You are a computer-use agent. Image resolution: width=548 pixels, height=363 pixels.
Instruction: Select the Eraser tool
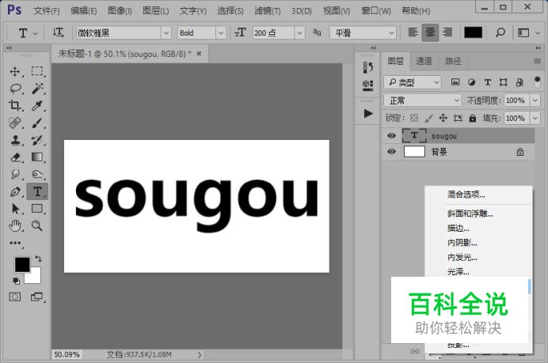pos(15,157)
